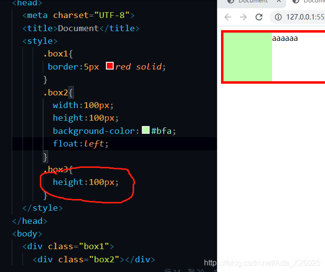This screenshot has width=325, height=272.
Task: Close the first Document tab
Action: click(279, 1)
